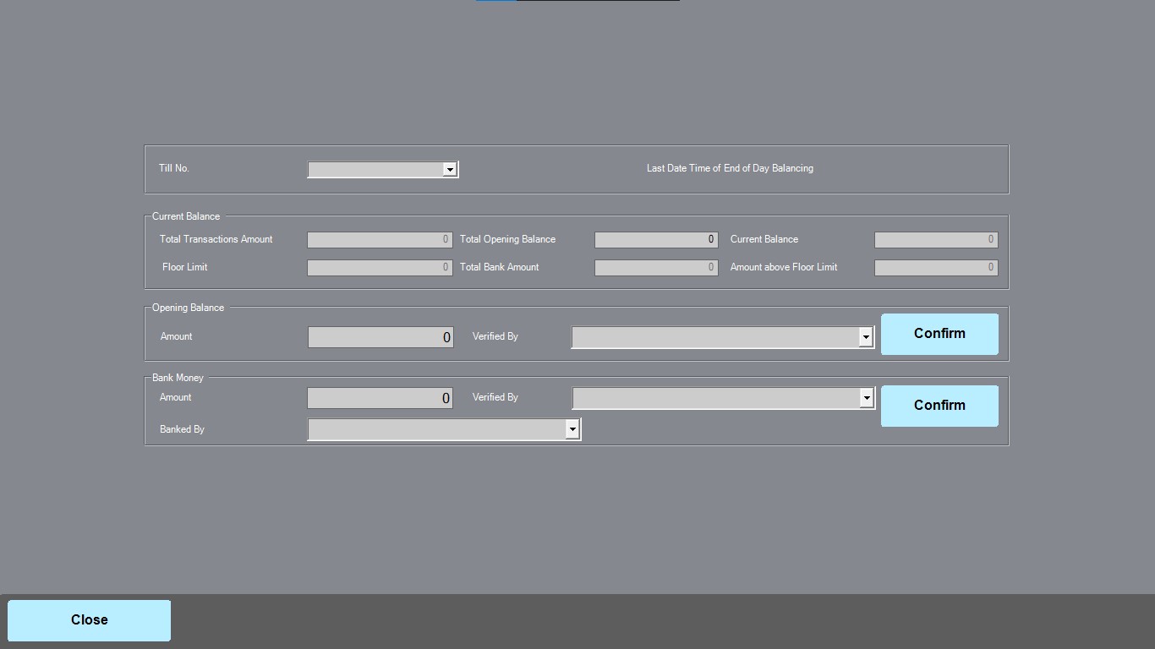Select the Total Bank Amount field
Screen dimensions: 1155x649
point(656,268)
